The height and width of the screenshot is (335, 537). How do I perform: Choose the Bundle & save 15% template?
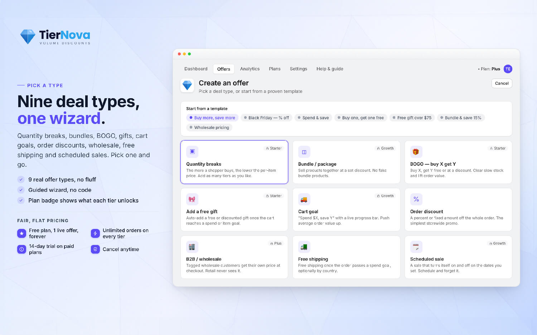[x=461, y=118]
